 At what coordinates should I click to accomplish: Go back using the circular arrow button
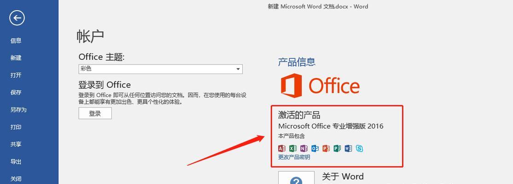(x=17, y=17)
